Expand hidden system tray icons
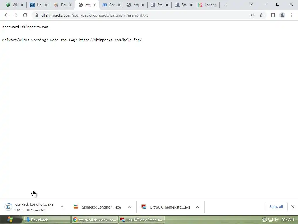The image size is (298, 224). 264,220
